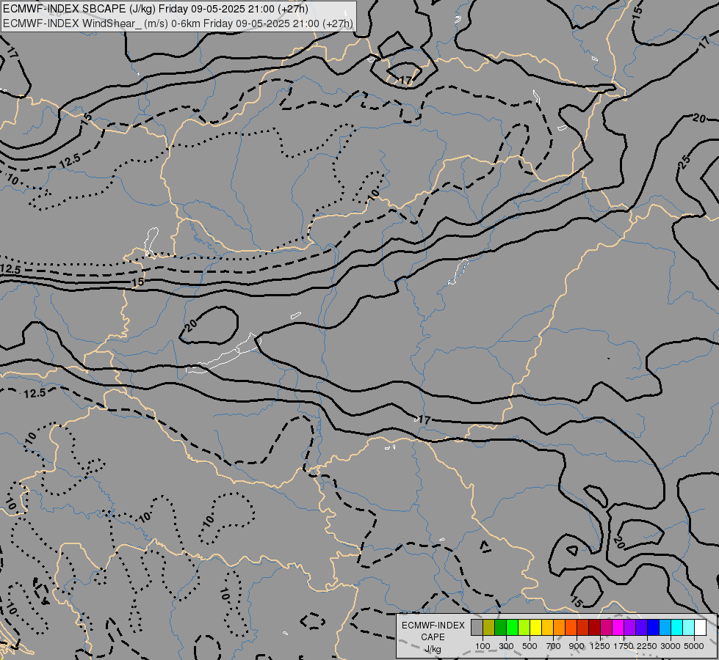The width and height of the screenshot is (719, 660).
Task: Select the white swatch ending the legend
Action: click(x=700, y=628)
